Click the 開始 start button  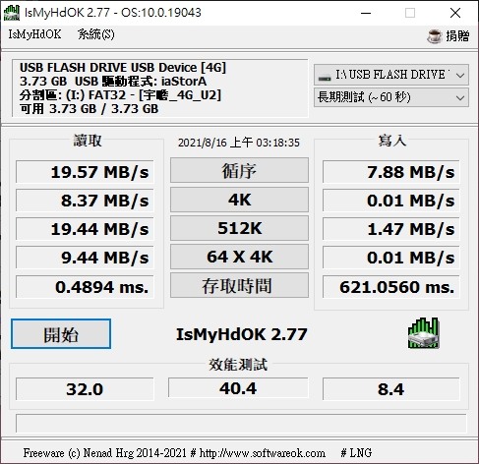pyautogui.click(x=61, y=333)
